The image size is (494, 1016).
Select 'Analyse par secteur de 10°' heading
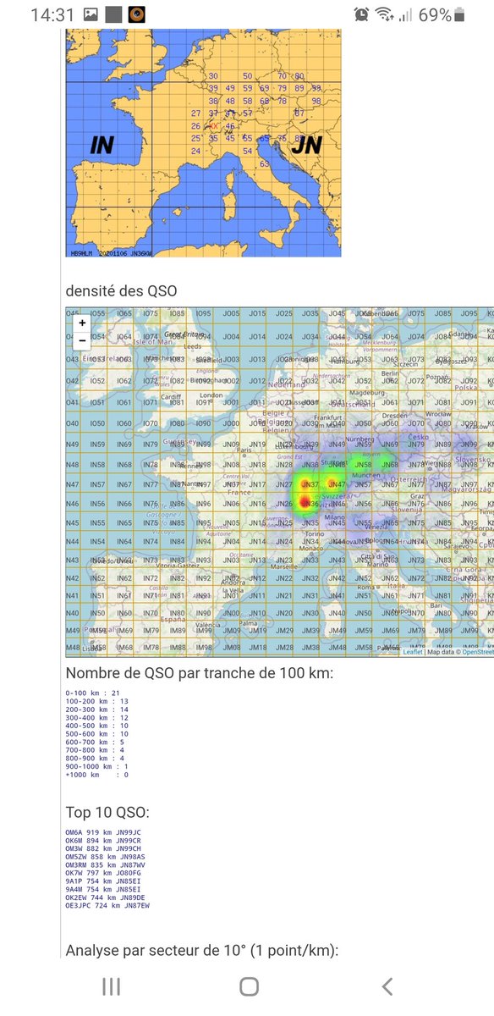(202, 951)
